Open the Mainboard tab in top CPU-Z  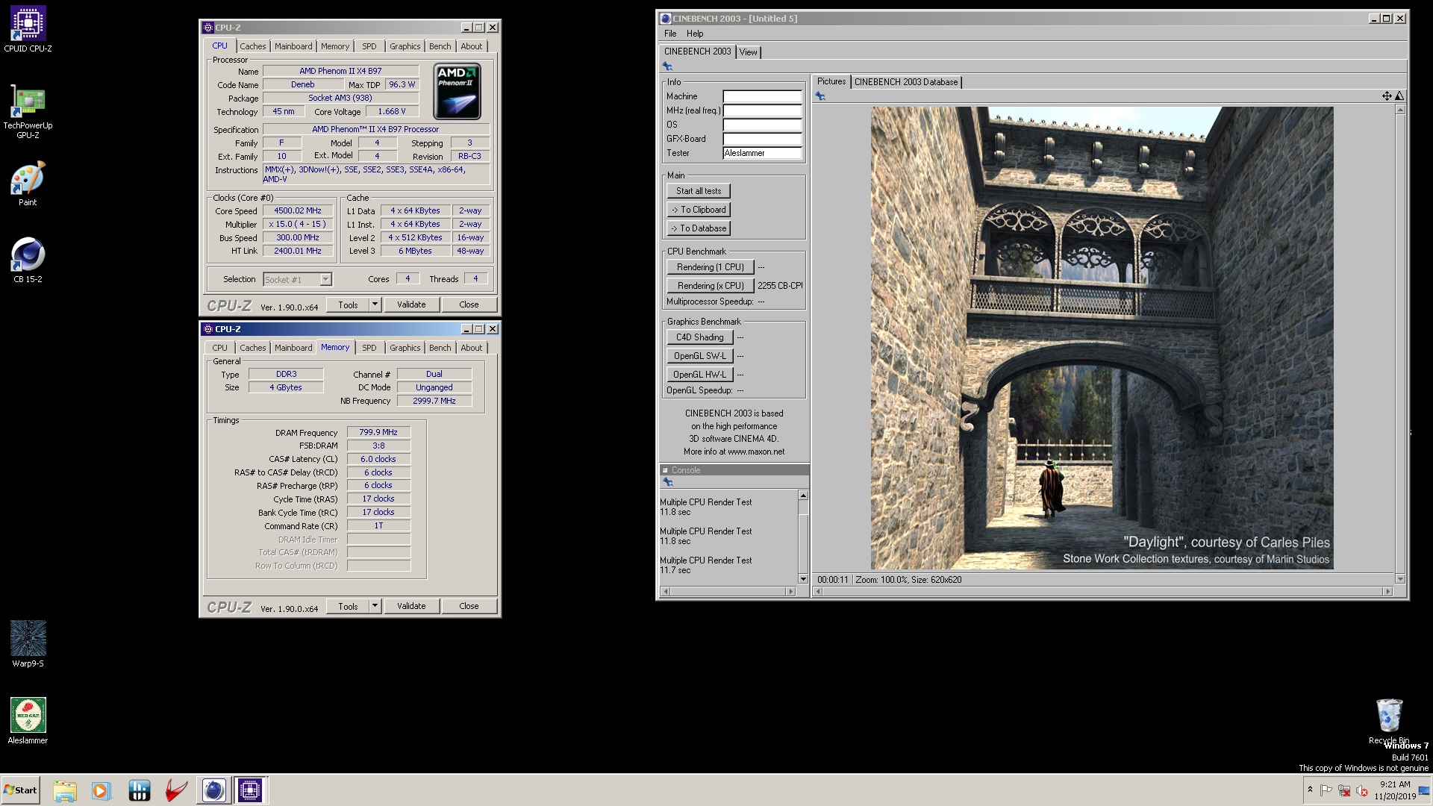pyautogui.click(x=293, y=46)
